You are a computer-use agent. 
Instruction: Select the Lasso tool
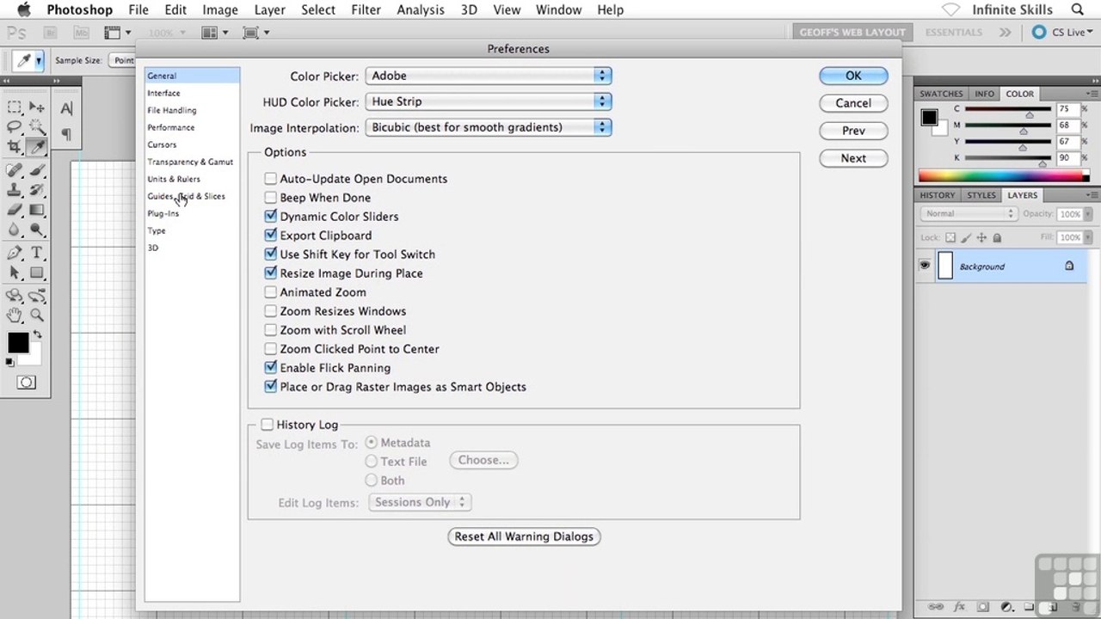point(15,127)
